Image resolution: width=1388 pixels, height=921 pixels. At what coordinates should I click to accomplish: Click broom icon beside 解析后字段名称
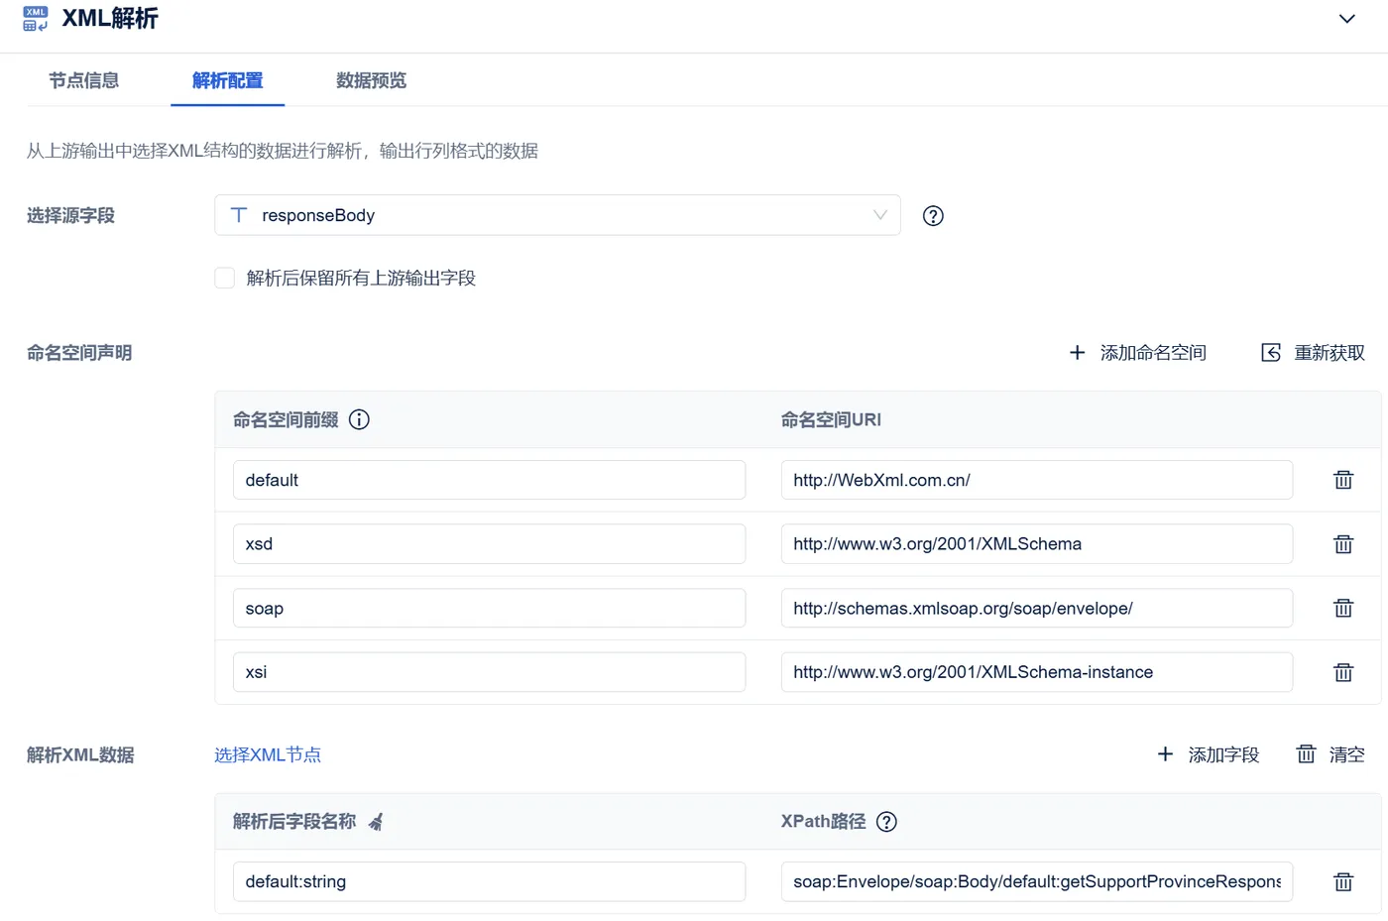pyautogui.click(x=376, y=822)
